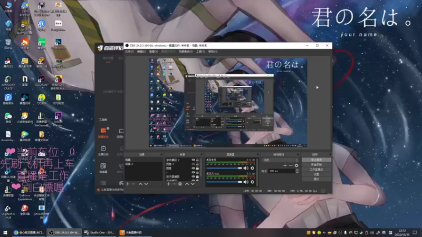Enable 工作室模式 button
The height and width of the screenshot is (237, 422).
[316, 169]
